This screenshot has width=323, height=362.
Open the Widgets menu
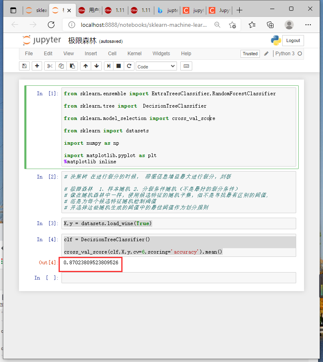(161, 54)
